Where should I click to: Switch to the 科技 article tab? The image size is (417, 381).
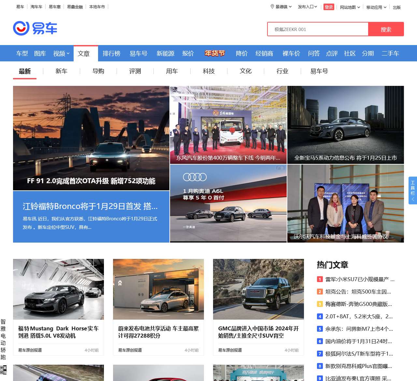click(x=209, y=71)
